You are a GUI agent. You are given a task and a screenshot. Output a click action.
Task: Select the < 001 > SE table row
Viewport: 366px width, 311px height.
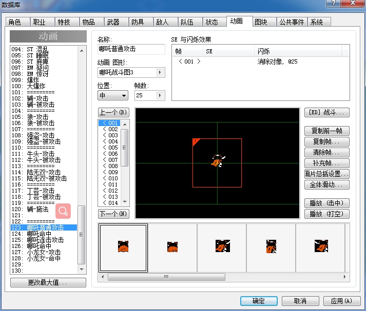click(x=260, y=61)
